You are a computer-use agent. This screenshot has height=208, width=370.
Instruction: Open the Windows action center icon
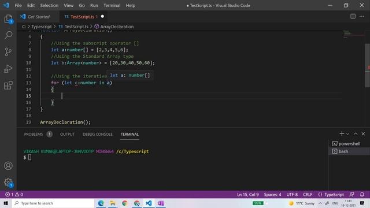pos(362,203)
